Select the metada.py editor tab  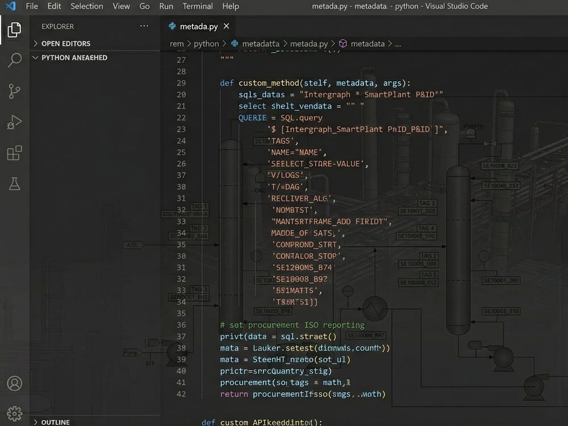pyautogui.click(x=198, y=26)
